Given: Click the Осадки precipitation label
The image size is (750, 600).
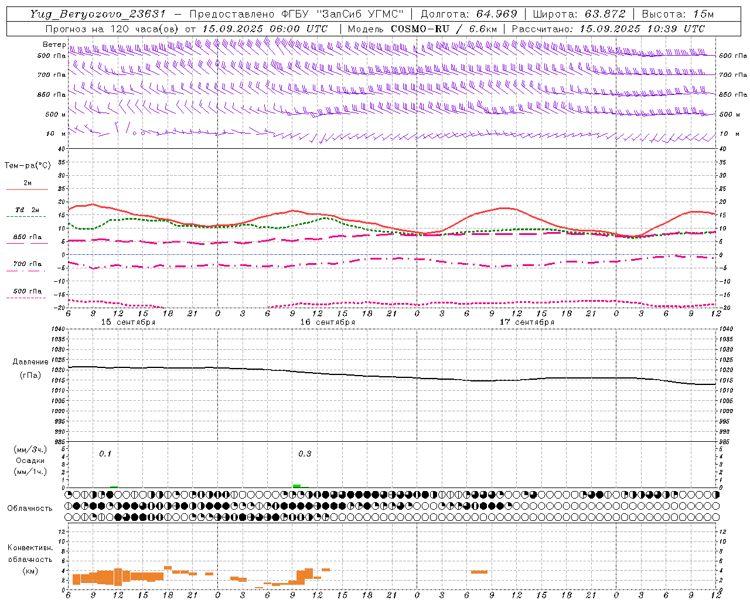Looking at the screenshot, I should [x=30, y=461].
